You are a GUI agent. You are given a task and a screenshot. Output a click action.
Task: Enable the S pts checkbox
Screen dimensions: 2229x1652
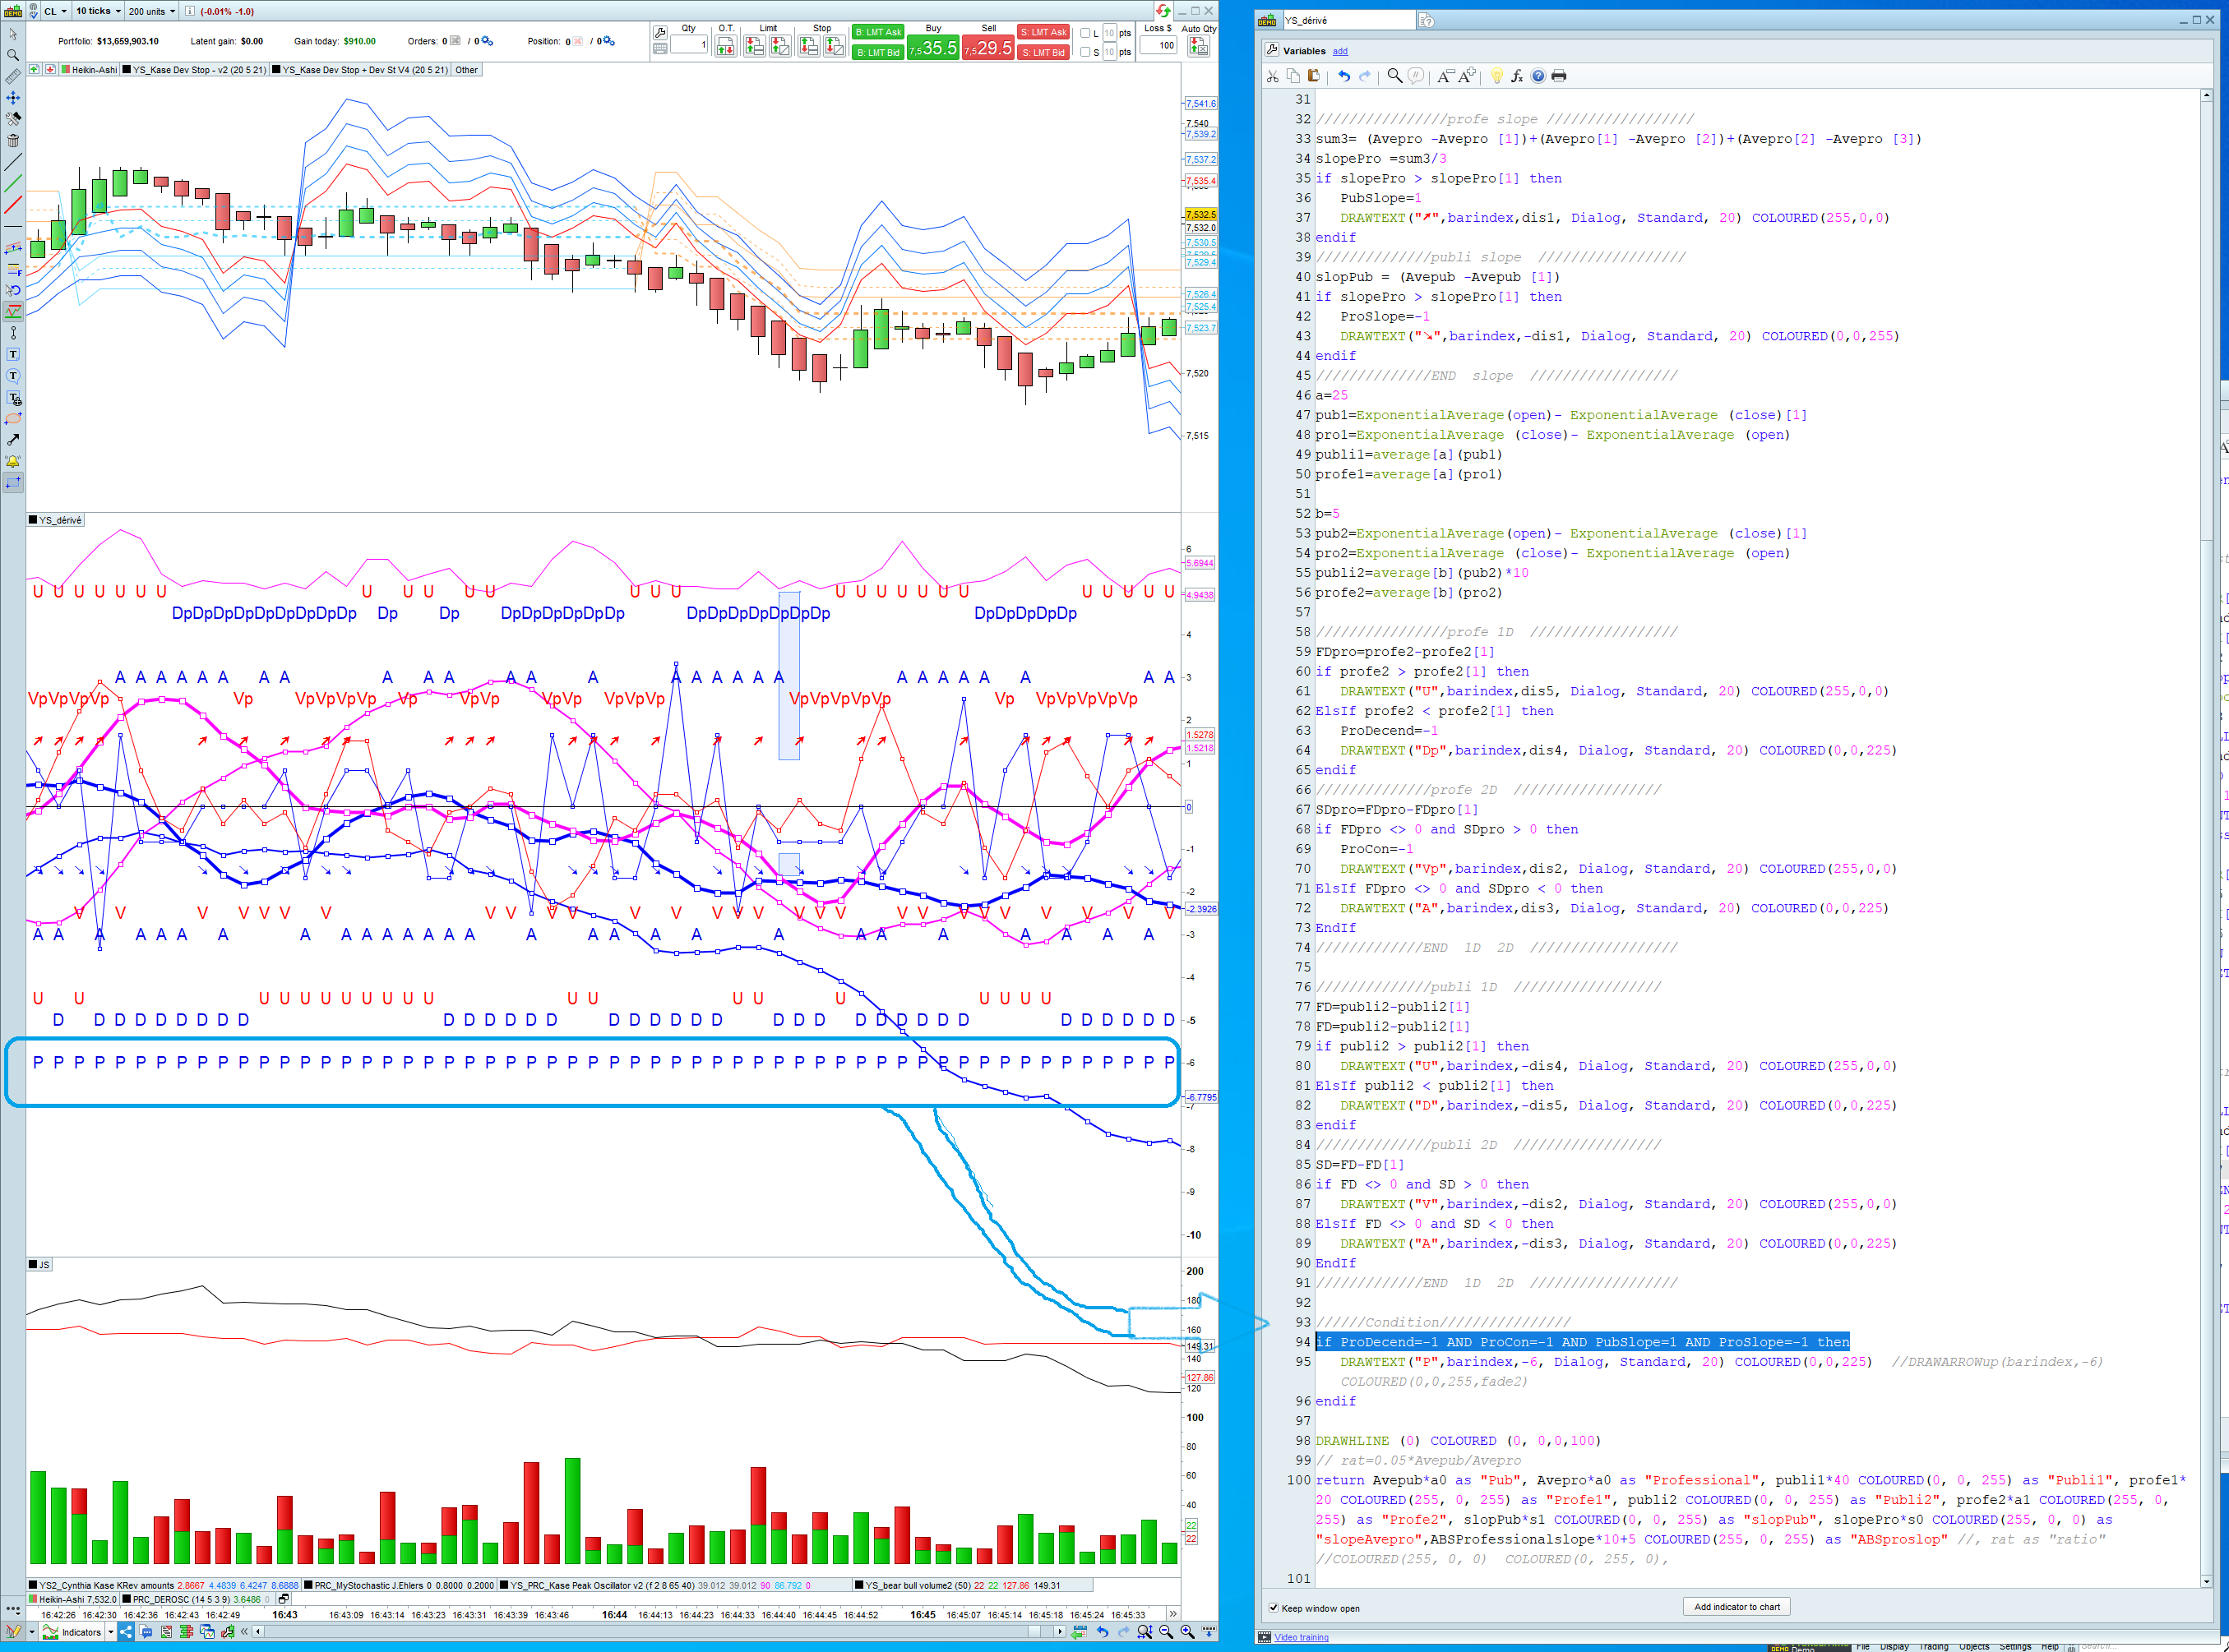coord(1085,52)
